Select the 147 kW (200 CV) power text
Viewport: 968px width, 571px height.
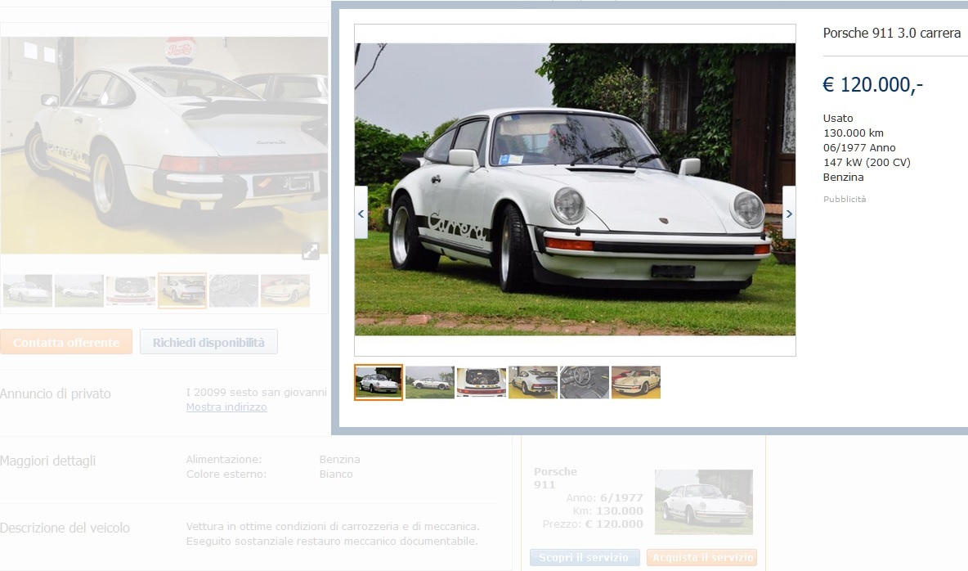[x=867, y=163]
